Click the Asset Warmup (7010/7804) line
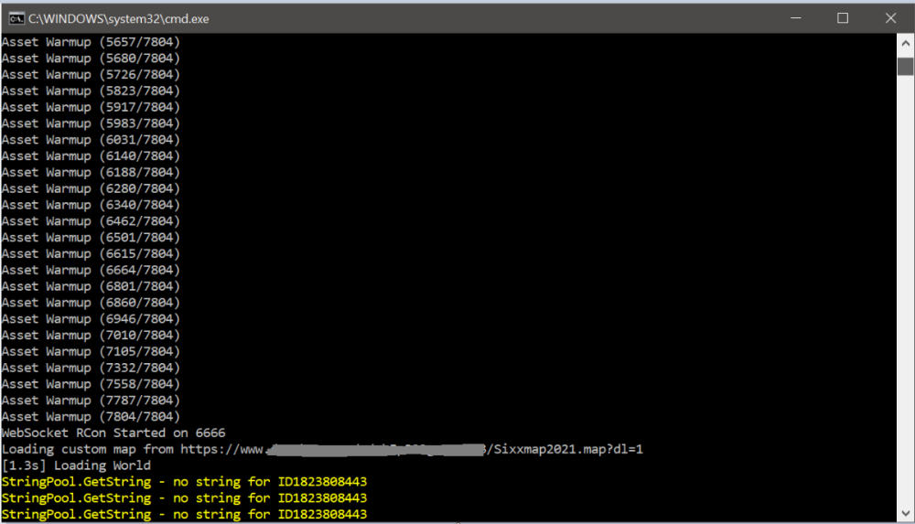The image size is (915, 524). click(x=91, y=335)
